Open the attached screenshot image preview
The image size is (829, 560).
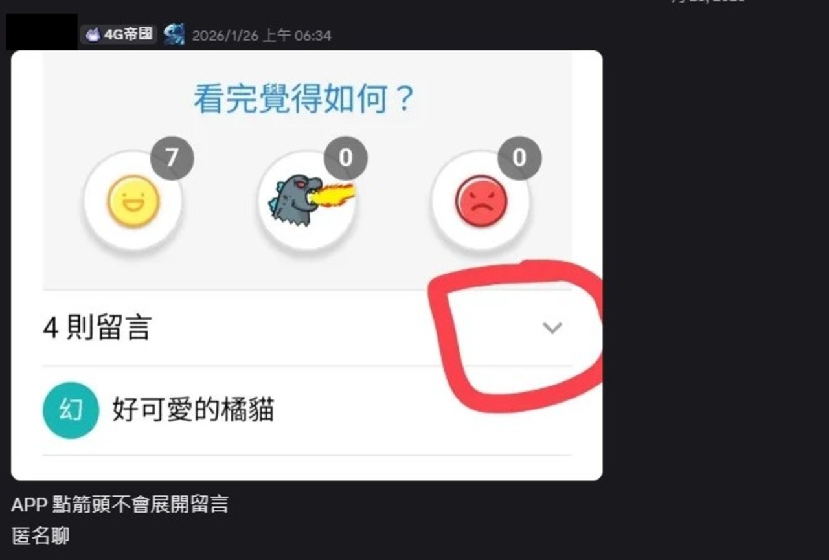[x=307, y=265]
